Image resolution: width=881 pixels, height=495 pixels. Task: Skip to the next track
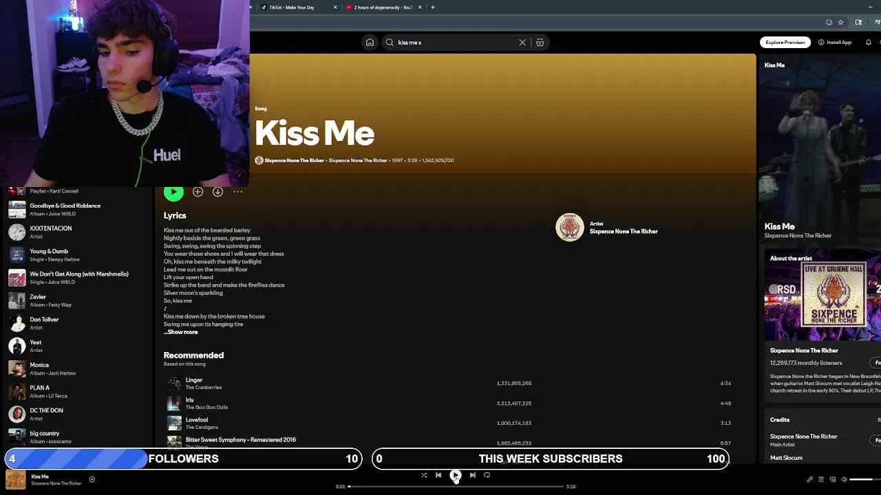click(x=472, y=475)
